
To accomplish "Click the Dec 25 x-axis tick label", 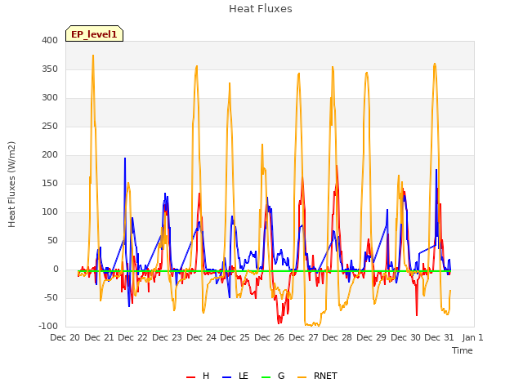I will pyautogui.click(x=235, y=337).
